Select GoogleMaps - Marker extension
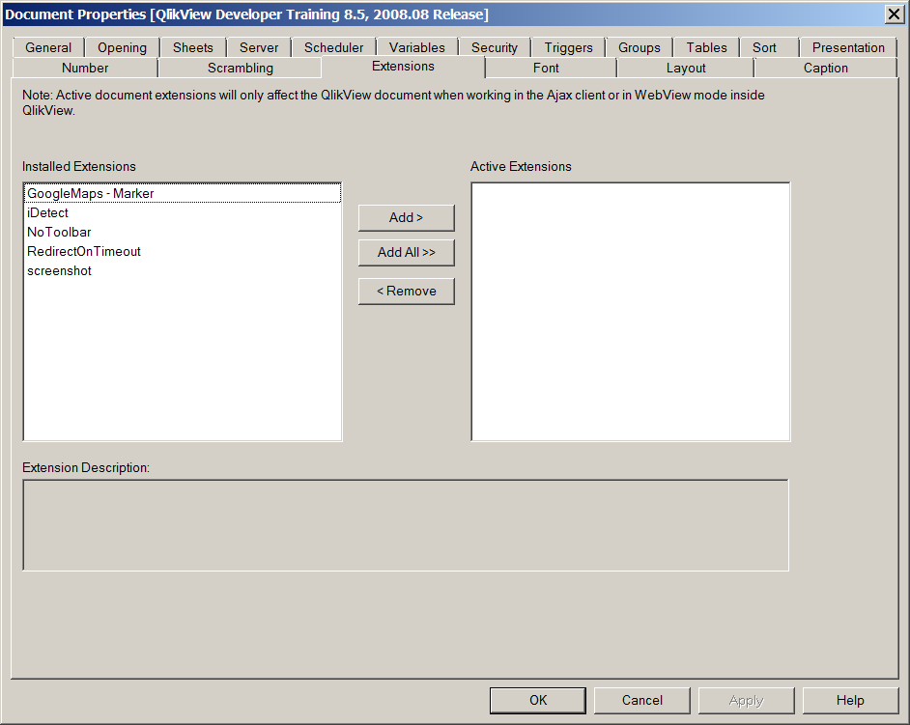 pyautogui.click(x=183, y=193)
